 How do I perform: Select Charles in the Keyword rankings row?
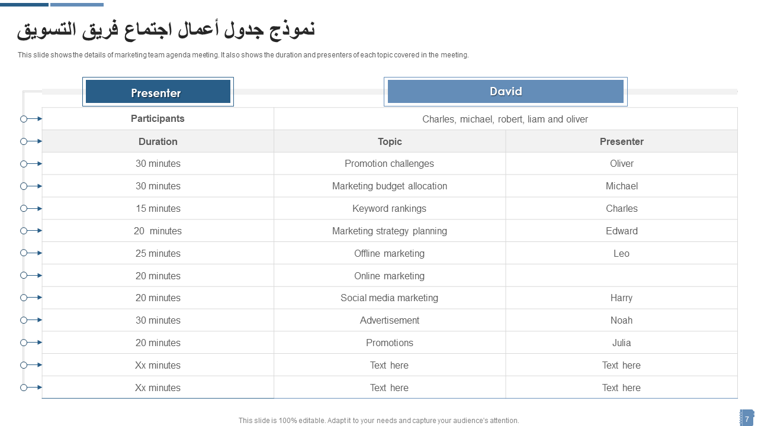coord(622,208)
